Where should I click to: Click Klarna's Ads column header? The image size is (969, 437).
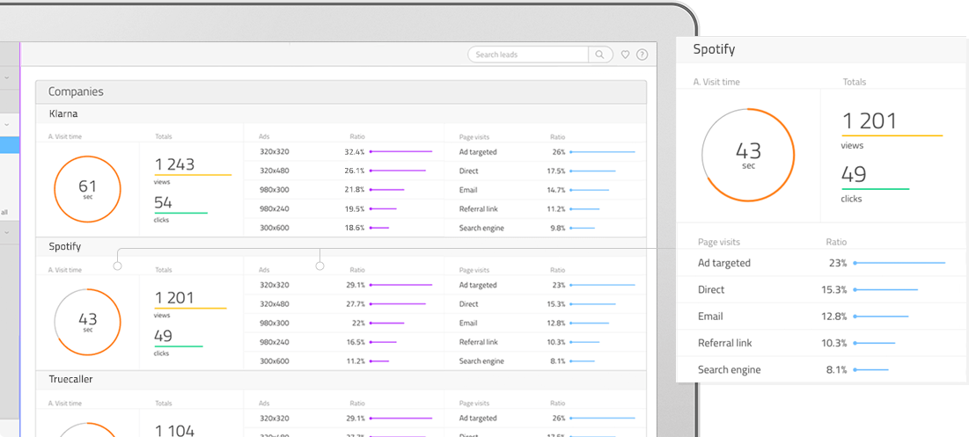[x=265, y=137]
